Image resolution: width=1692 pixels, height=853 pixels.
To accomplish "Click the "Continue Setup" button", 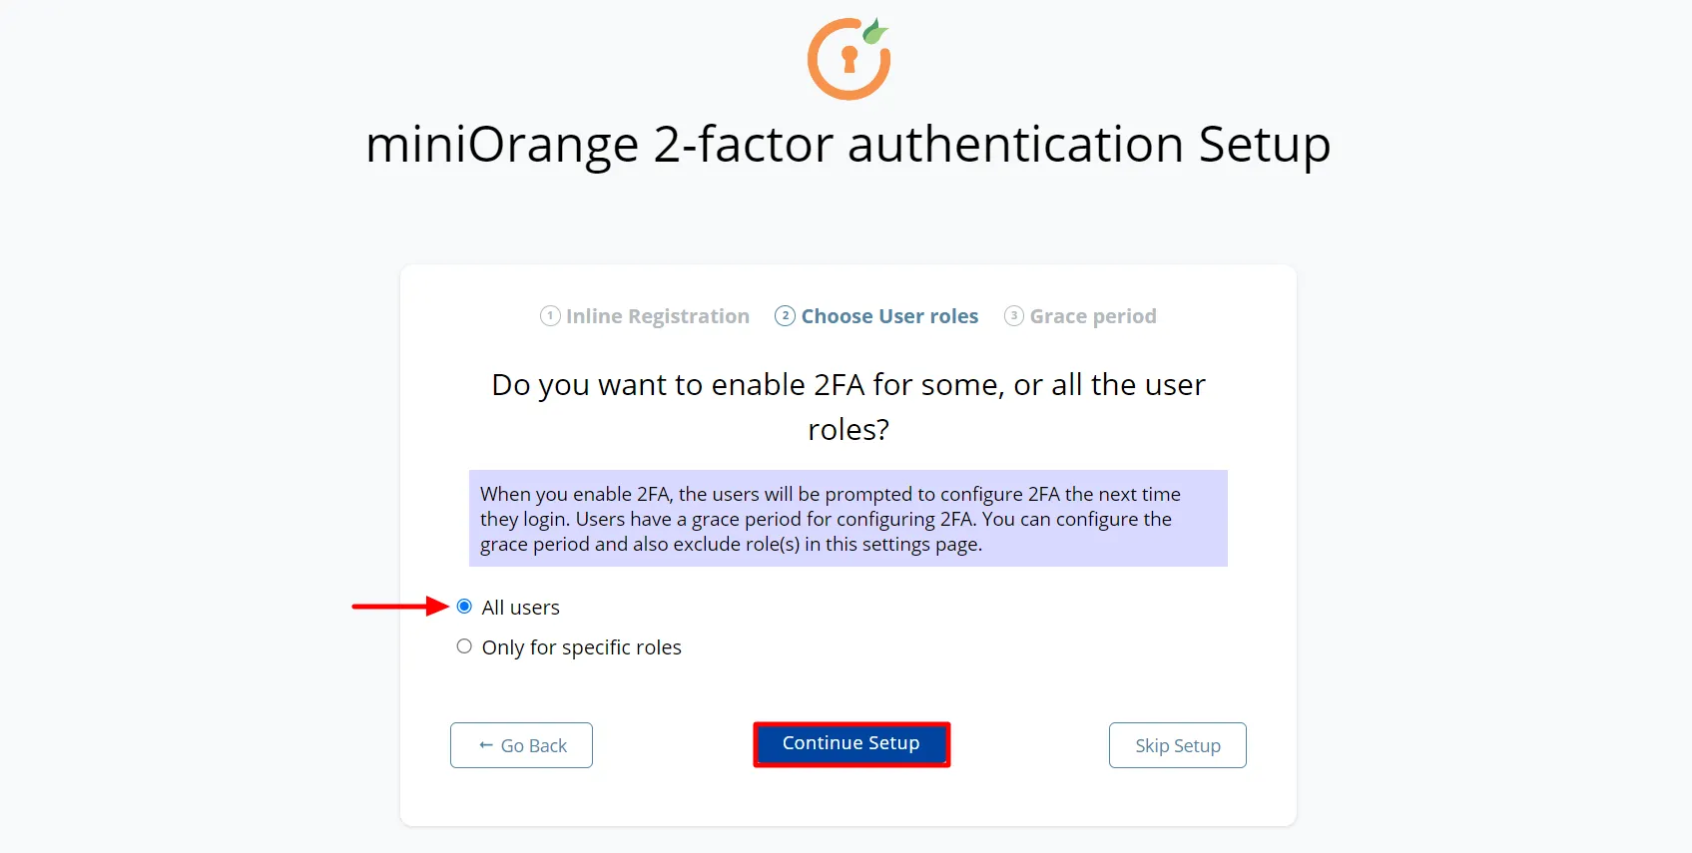I will pos(850,743).
